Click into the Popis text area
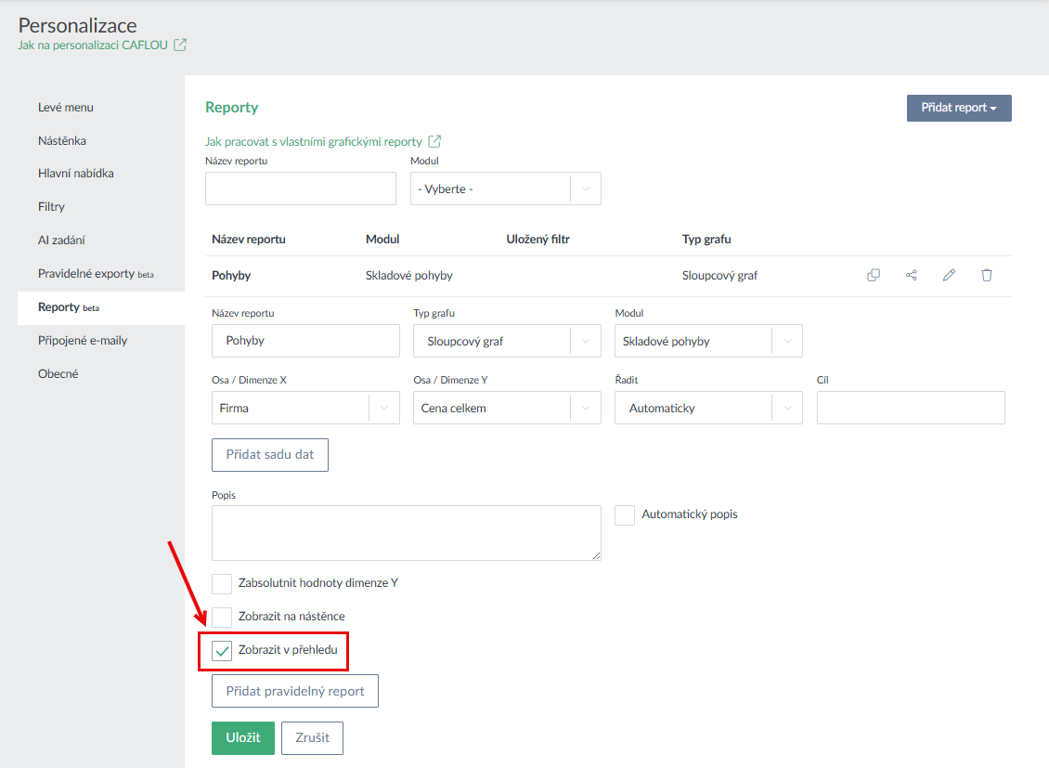The image size is (1049, 768). [406, 532]
